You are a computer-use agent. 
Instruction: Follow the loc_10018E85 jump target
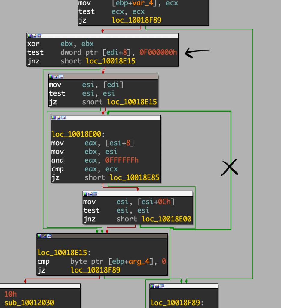click(134, 177)
